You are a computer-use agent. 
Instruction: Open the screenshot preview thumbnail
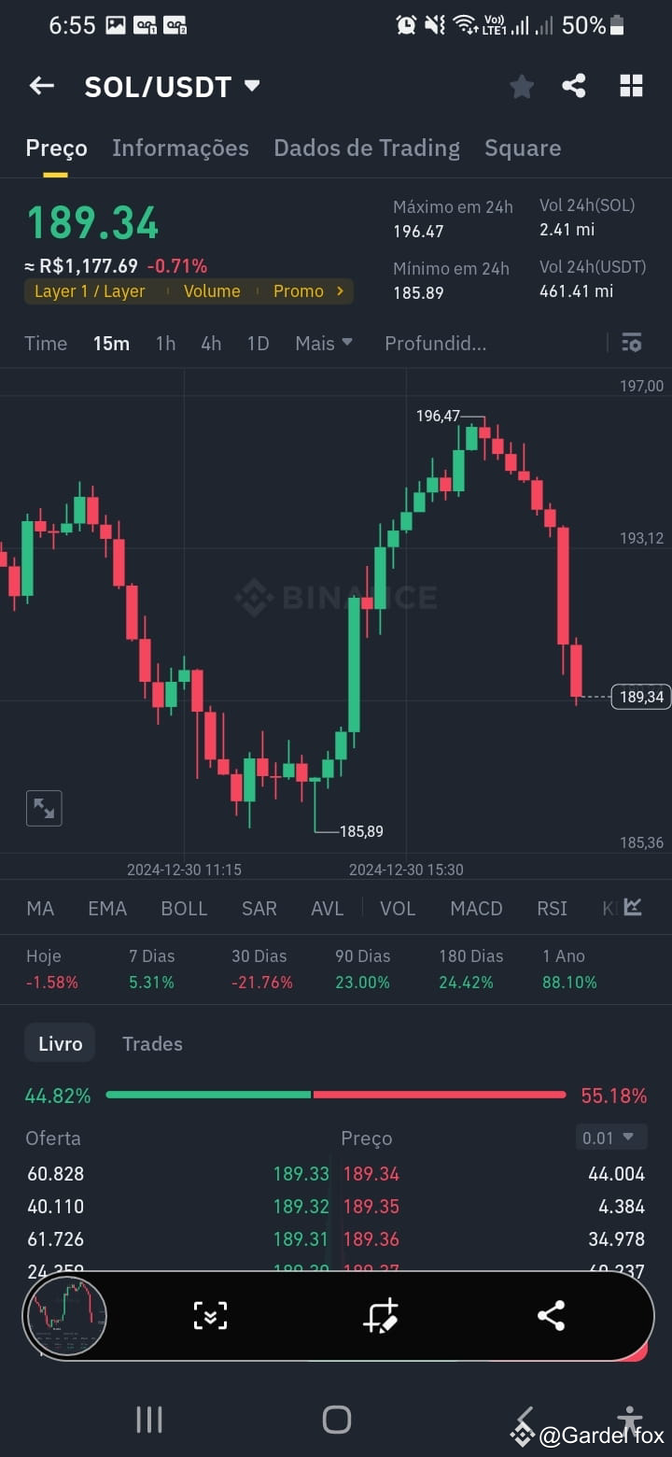click(65, 1316)
